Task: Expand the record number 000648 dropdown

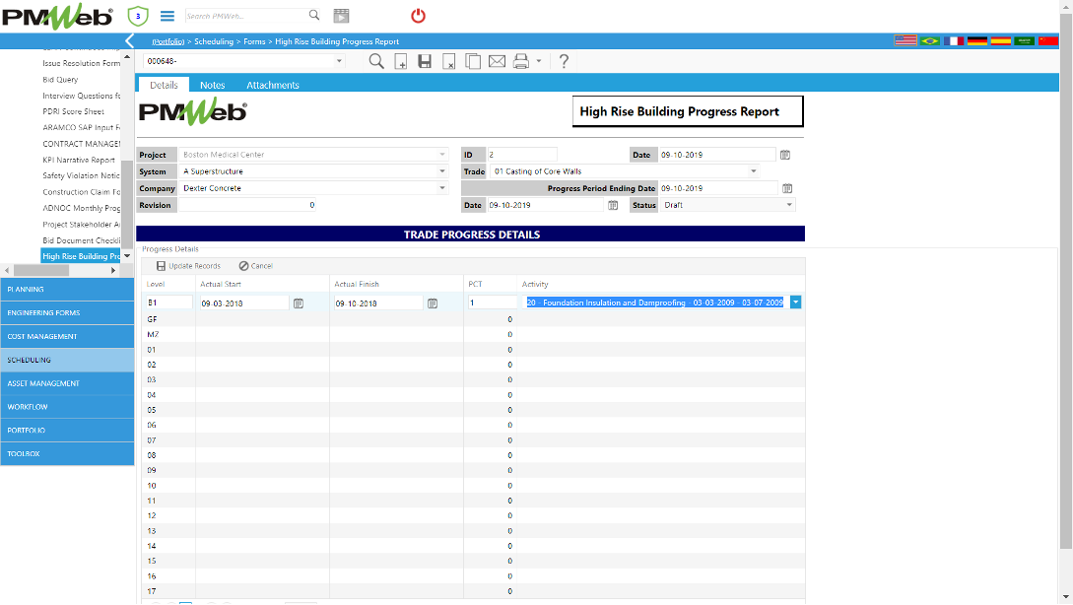Action: pos(339,61)
